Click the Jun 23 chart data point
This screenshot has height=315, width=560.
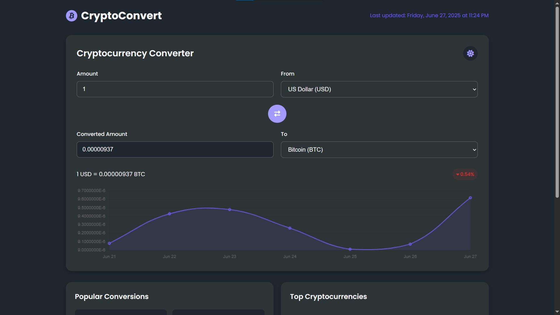(230, 209)
